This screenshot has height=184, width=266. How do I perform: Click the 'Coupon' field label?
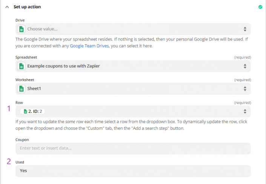pos(22,140)
